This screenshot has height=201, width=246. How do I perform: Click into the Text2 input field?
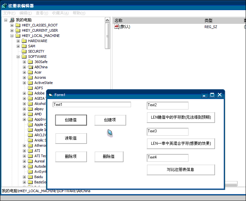[168, 106]
